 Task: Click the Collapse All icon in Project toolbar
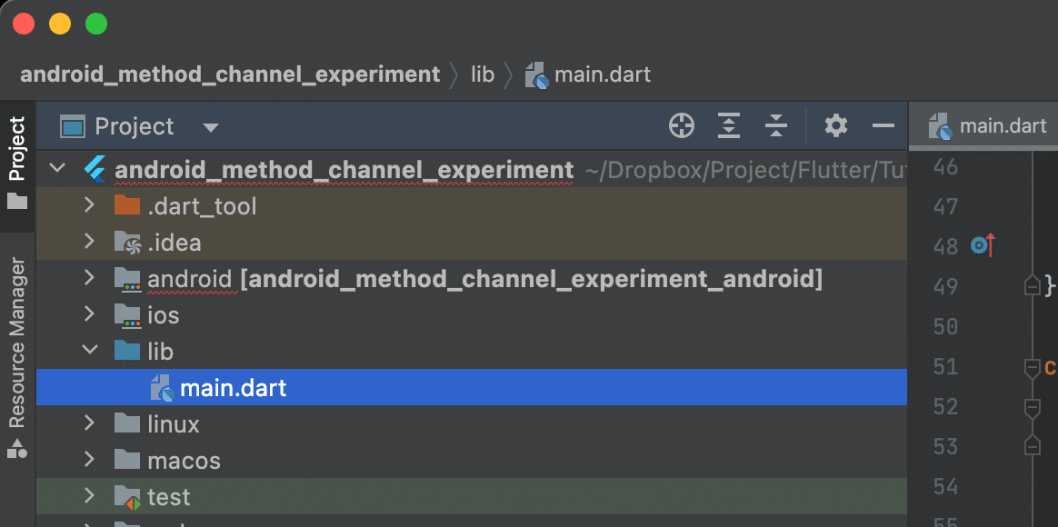(x=776, y=125)
